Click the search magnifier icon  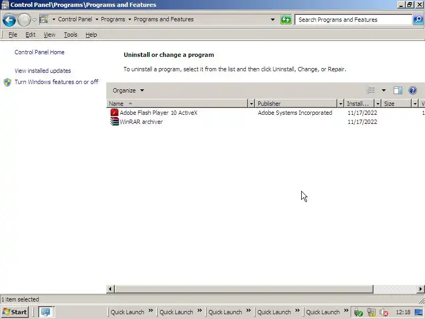tap(418, 20)
